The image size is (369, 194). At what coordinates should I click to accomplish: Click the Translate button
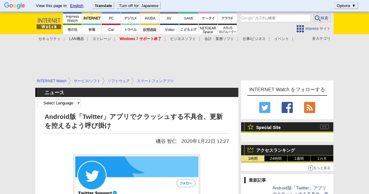coord(103,6)
